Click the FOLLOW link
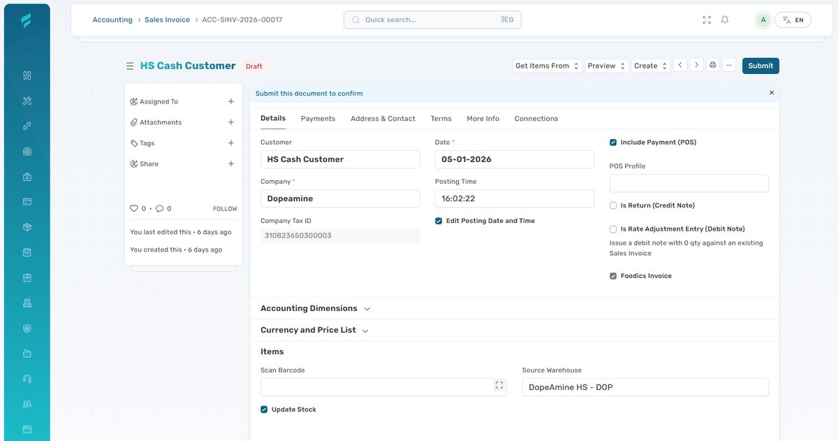This screenshot has height=441, width=838. pos(224,208)
